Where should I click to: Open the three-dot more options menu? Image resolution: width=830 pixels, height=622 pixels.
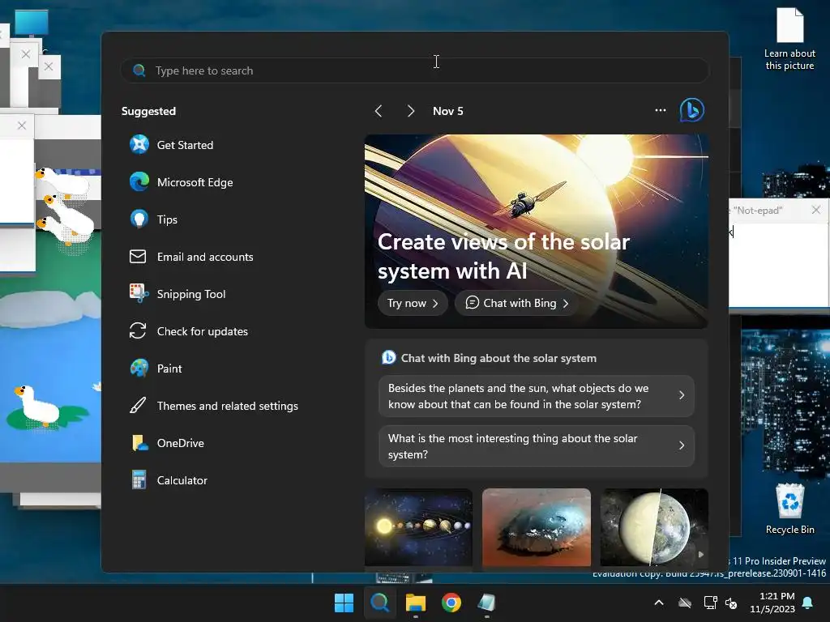pos(660,110)
